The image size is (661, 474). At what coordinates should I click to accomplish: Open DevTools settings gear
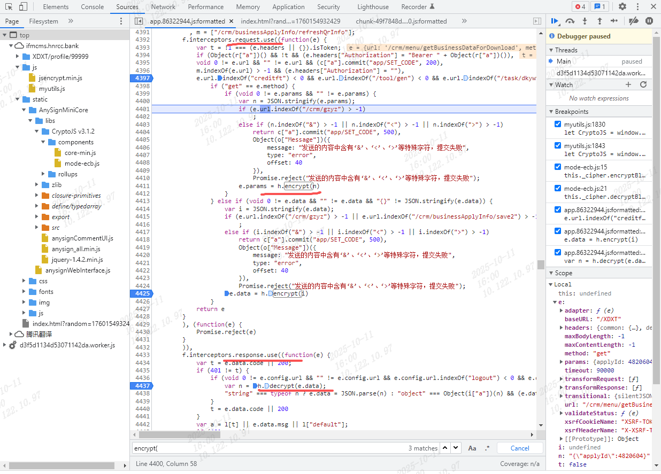622,7
